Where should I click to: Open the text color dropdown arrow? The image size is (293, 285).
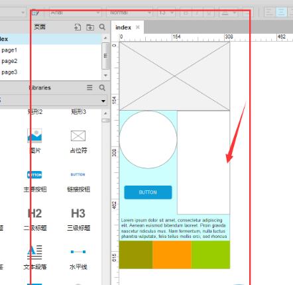pyautogui.click(x=235, y=13)
